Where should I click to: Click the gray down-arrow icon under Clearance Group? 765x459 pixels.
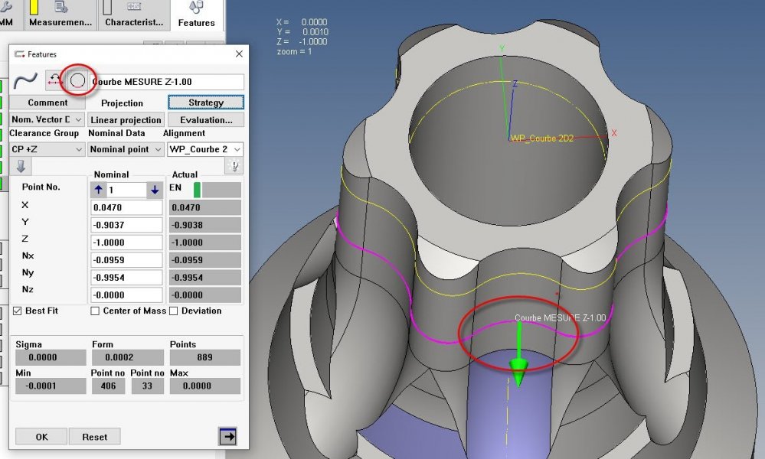[21, 167]
